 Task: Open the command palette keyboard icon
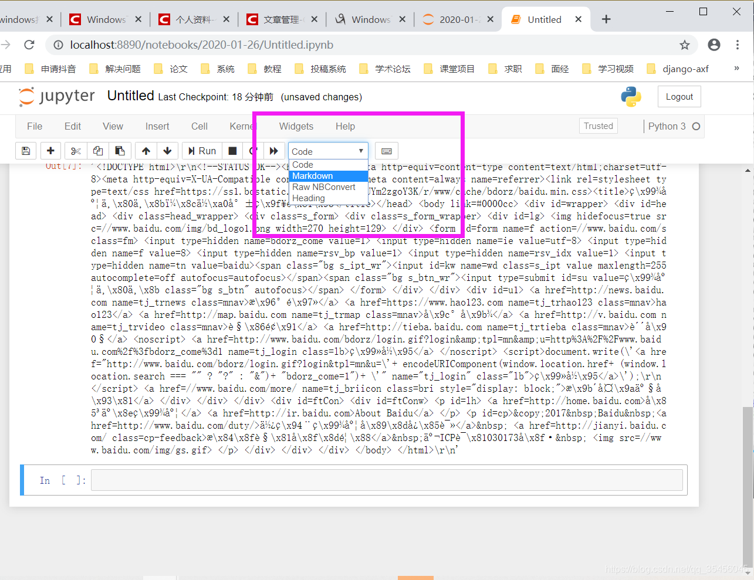tap(387, 151)
